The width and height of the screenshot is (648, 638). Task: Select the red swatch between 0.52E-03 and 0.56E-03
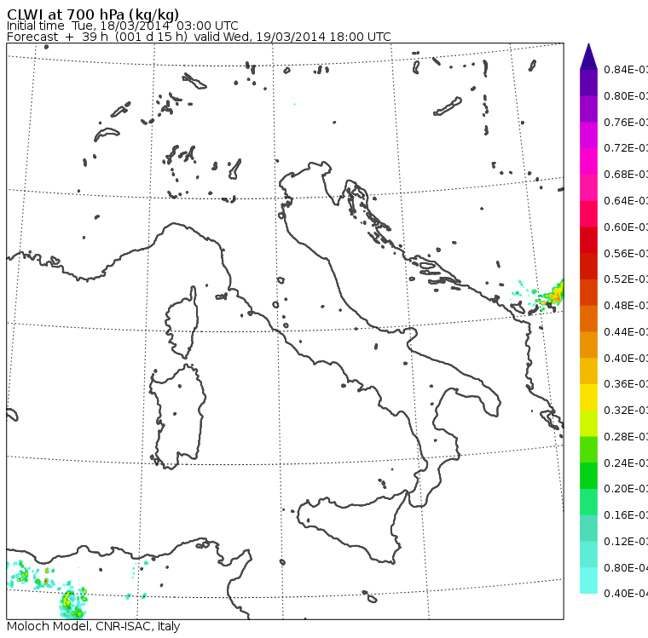[x=588, y=267]
